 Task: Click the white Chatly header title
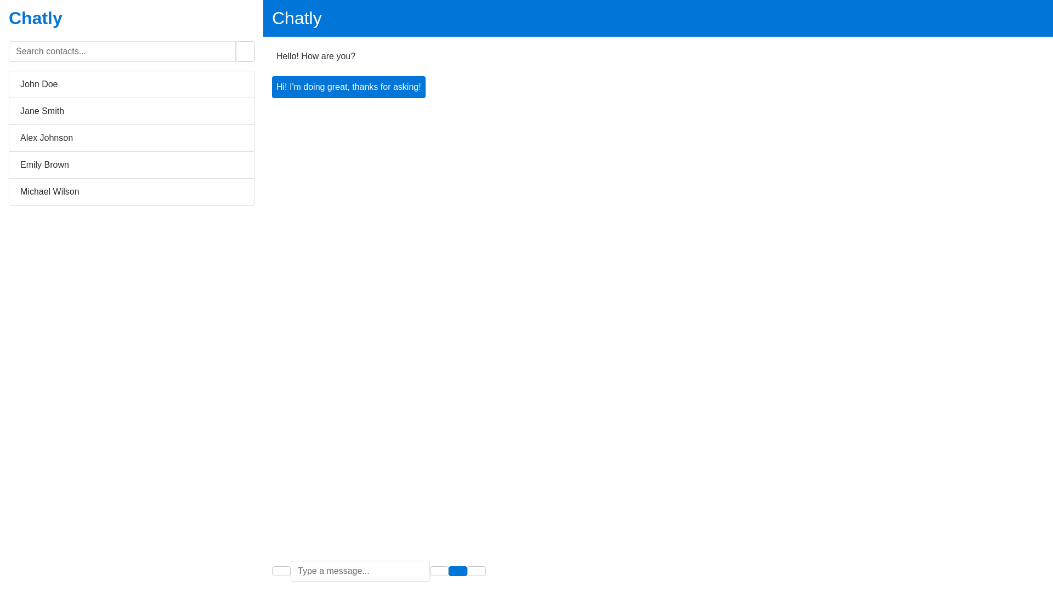[x=297, y=18]
